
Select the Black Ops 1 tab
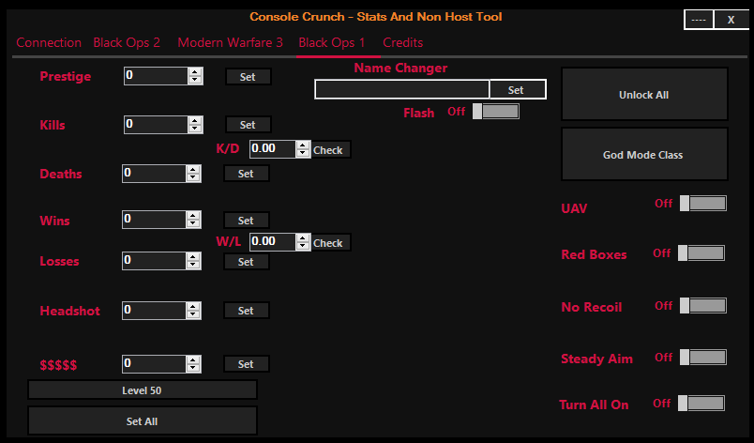(332, 42)
